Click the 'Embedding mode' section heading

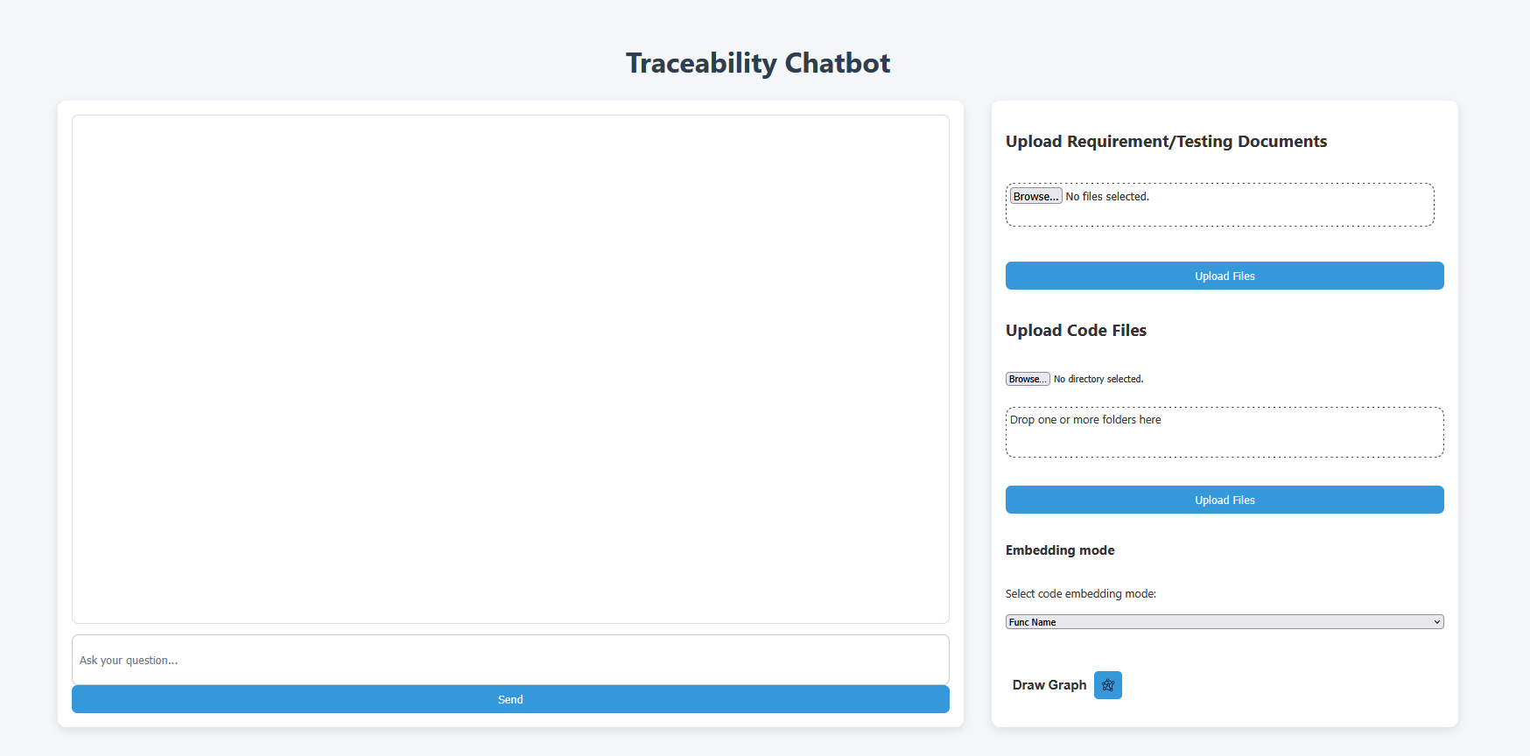click(x=1059, y=550)
